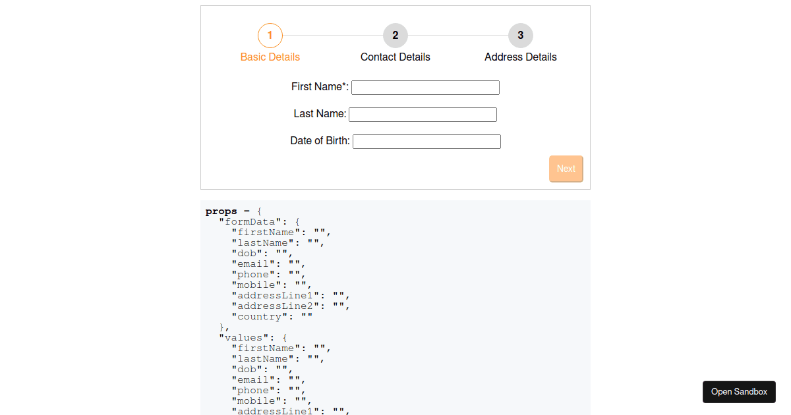Viewport: 791px width, 415px height.
Task: Click inside the Date of Birth input field
Action: 426,141
